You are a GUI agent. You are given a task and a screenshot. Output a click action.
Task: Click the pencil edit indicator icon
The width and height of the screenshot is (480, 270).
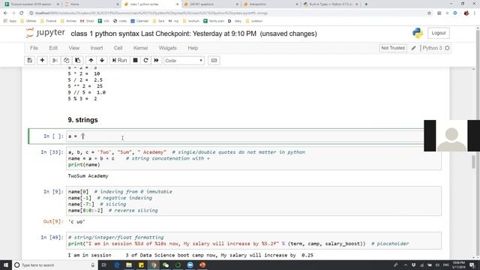tap(413, 48)
